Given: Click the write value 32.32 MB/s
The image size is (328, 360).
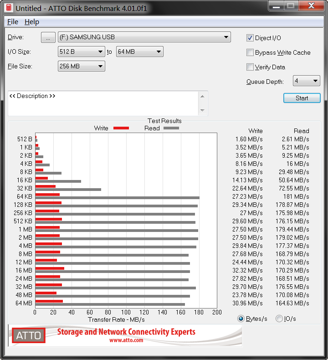Looking at the screenshot, I should pyautogui.click(x=248, y=270).
